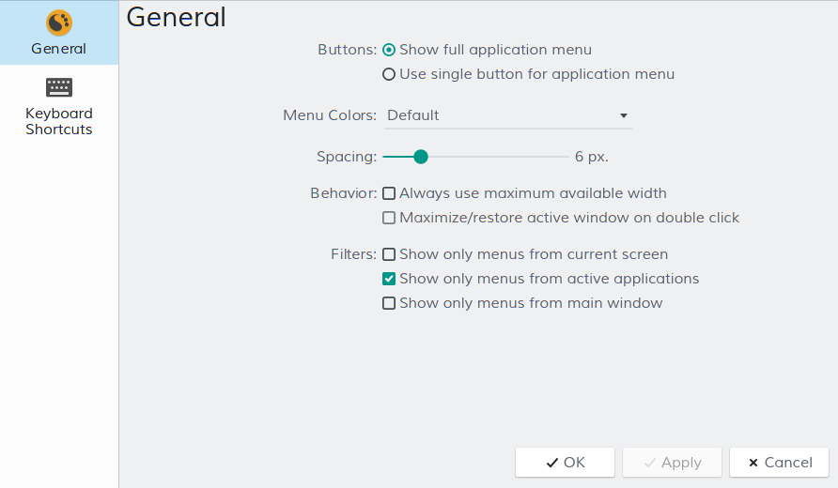Switch to the General section label
The image size is (838, 488).
pos(59,49)
